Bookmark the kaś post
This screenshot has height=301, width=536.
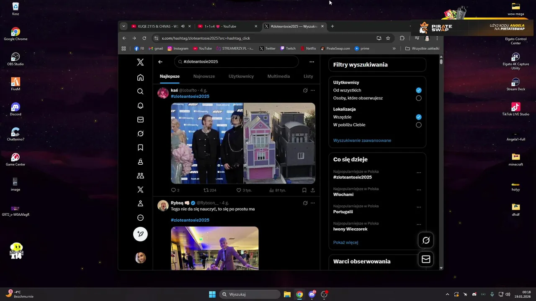point(304,190)
